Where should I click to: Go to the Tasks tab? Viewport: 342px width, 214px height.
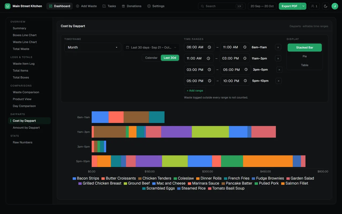point(109,6)
